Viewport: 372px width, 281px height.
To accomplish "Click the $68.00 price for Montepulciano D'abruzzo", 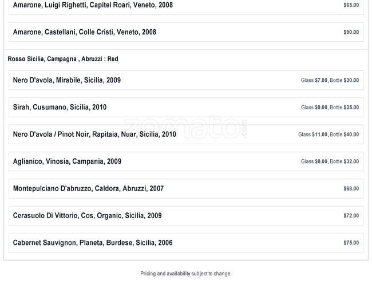I will tap(351, 189).
